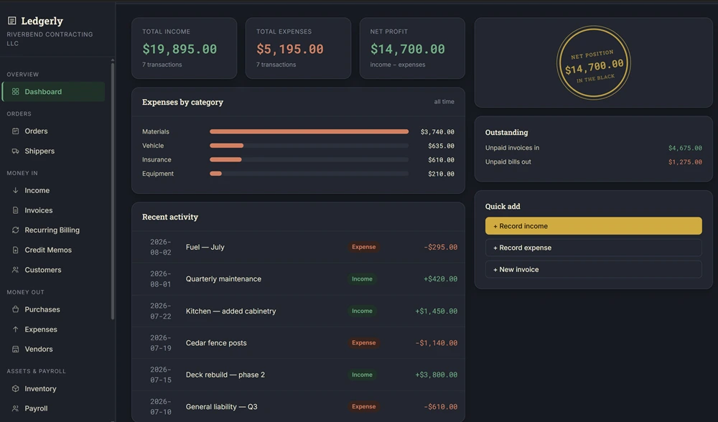The image size is (718, 422).
Task: Click the Inventory box icon
Action: [x=16, y=388]
